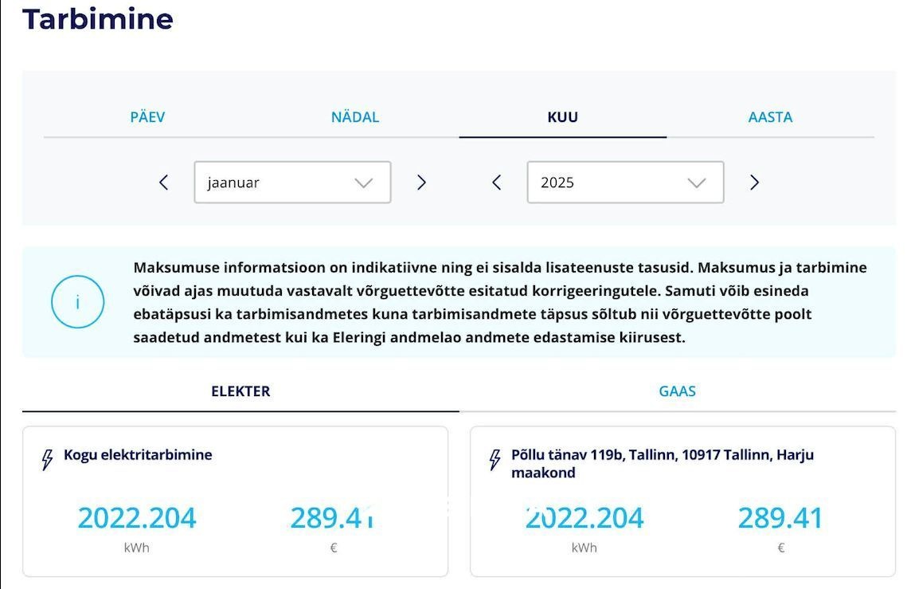Click the circular info icon beside the notice text
The image size is (907, 589).
(x=77, y=302)
